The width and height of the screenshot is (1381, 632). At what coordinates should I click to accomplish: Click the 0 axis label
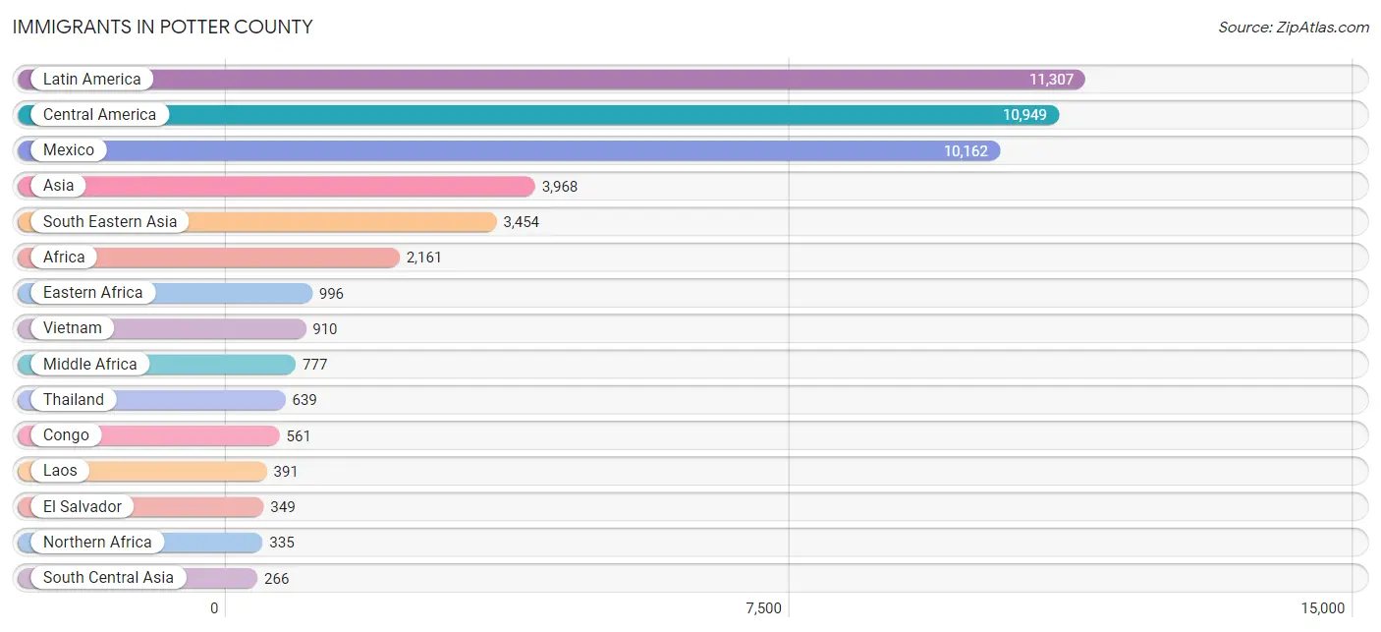214,608
